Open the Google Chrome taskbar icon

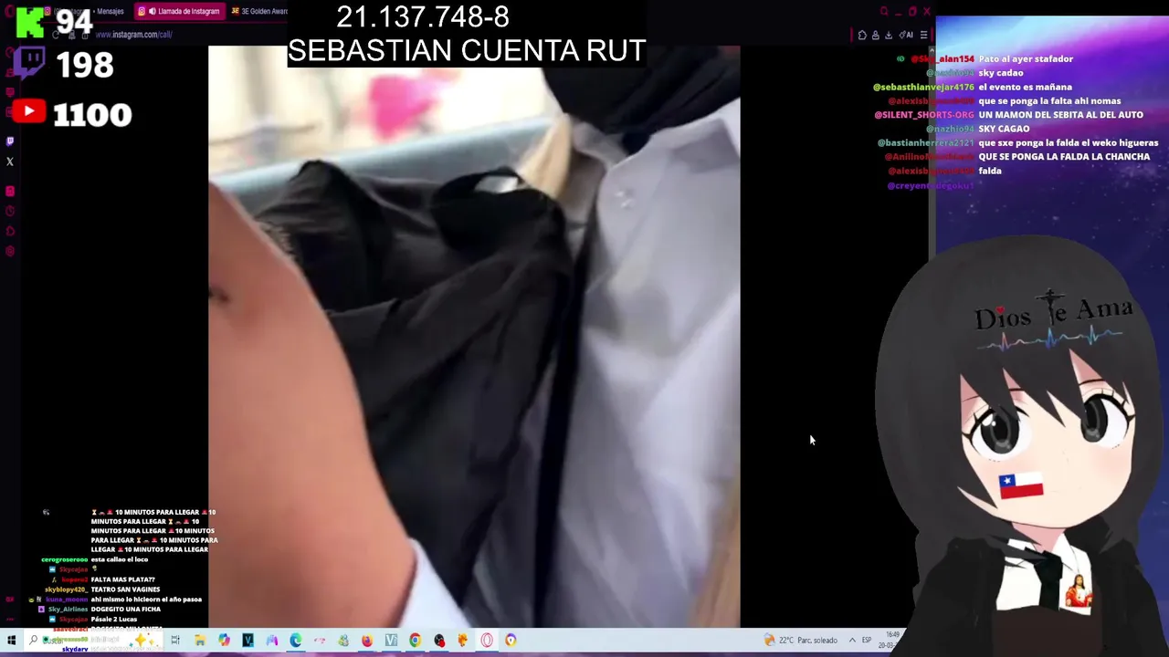pos(415,640)
